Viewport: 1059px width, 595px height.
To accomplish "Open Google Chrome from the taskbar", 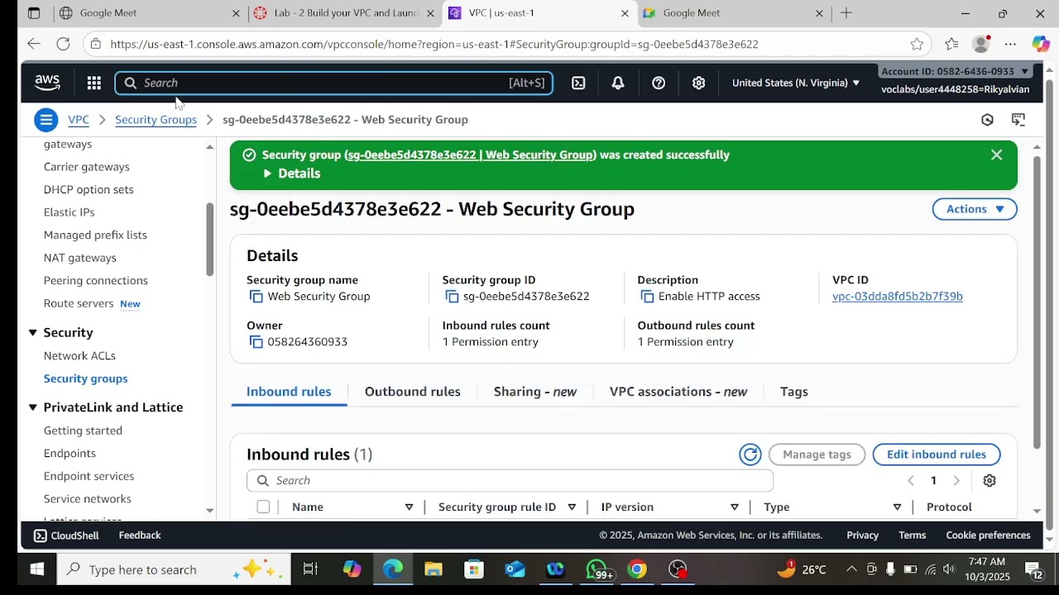I will coord(636,569).
